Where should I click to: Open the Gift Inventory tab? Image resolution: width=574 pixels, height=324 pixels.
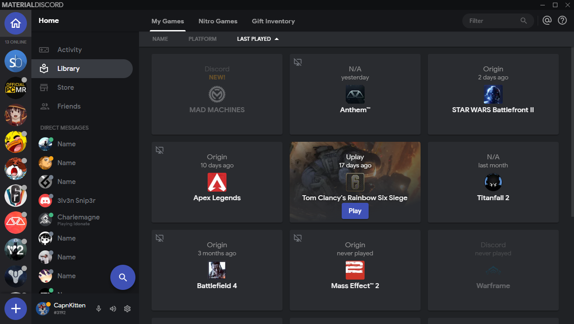click(x=273, y=21)
